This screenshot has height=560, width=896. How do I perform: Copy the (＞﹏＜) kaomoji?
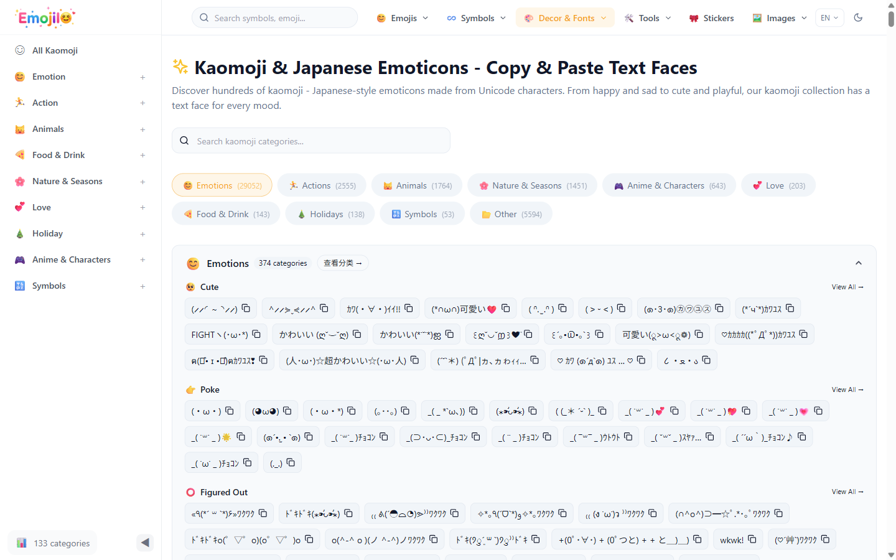(621, 308)
